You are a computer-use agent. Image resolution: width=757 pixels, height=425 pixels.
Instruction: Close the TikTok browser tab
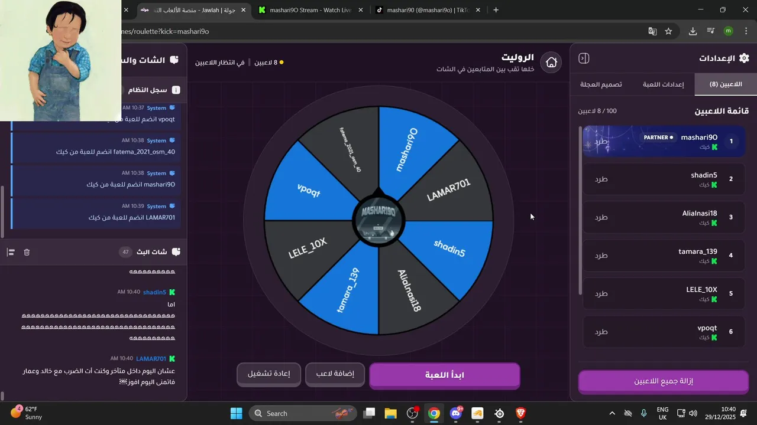tap(478, 10)
